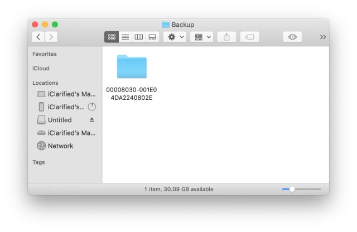This screenshot has height=232, width=357.
Task: Adjust the icon size slider
Action: click(x=292, y=189)
